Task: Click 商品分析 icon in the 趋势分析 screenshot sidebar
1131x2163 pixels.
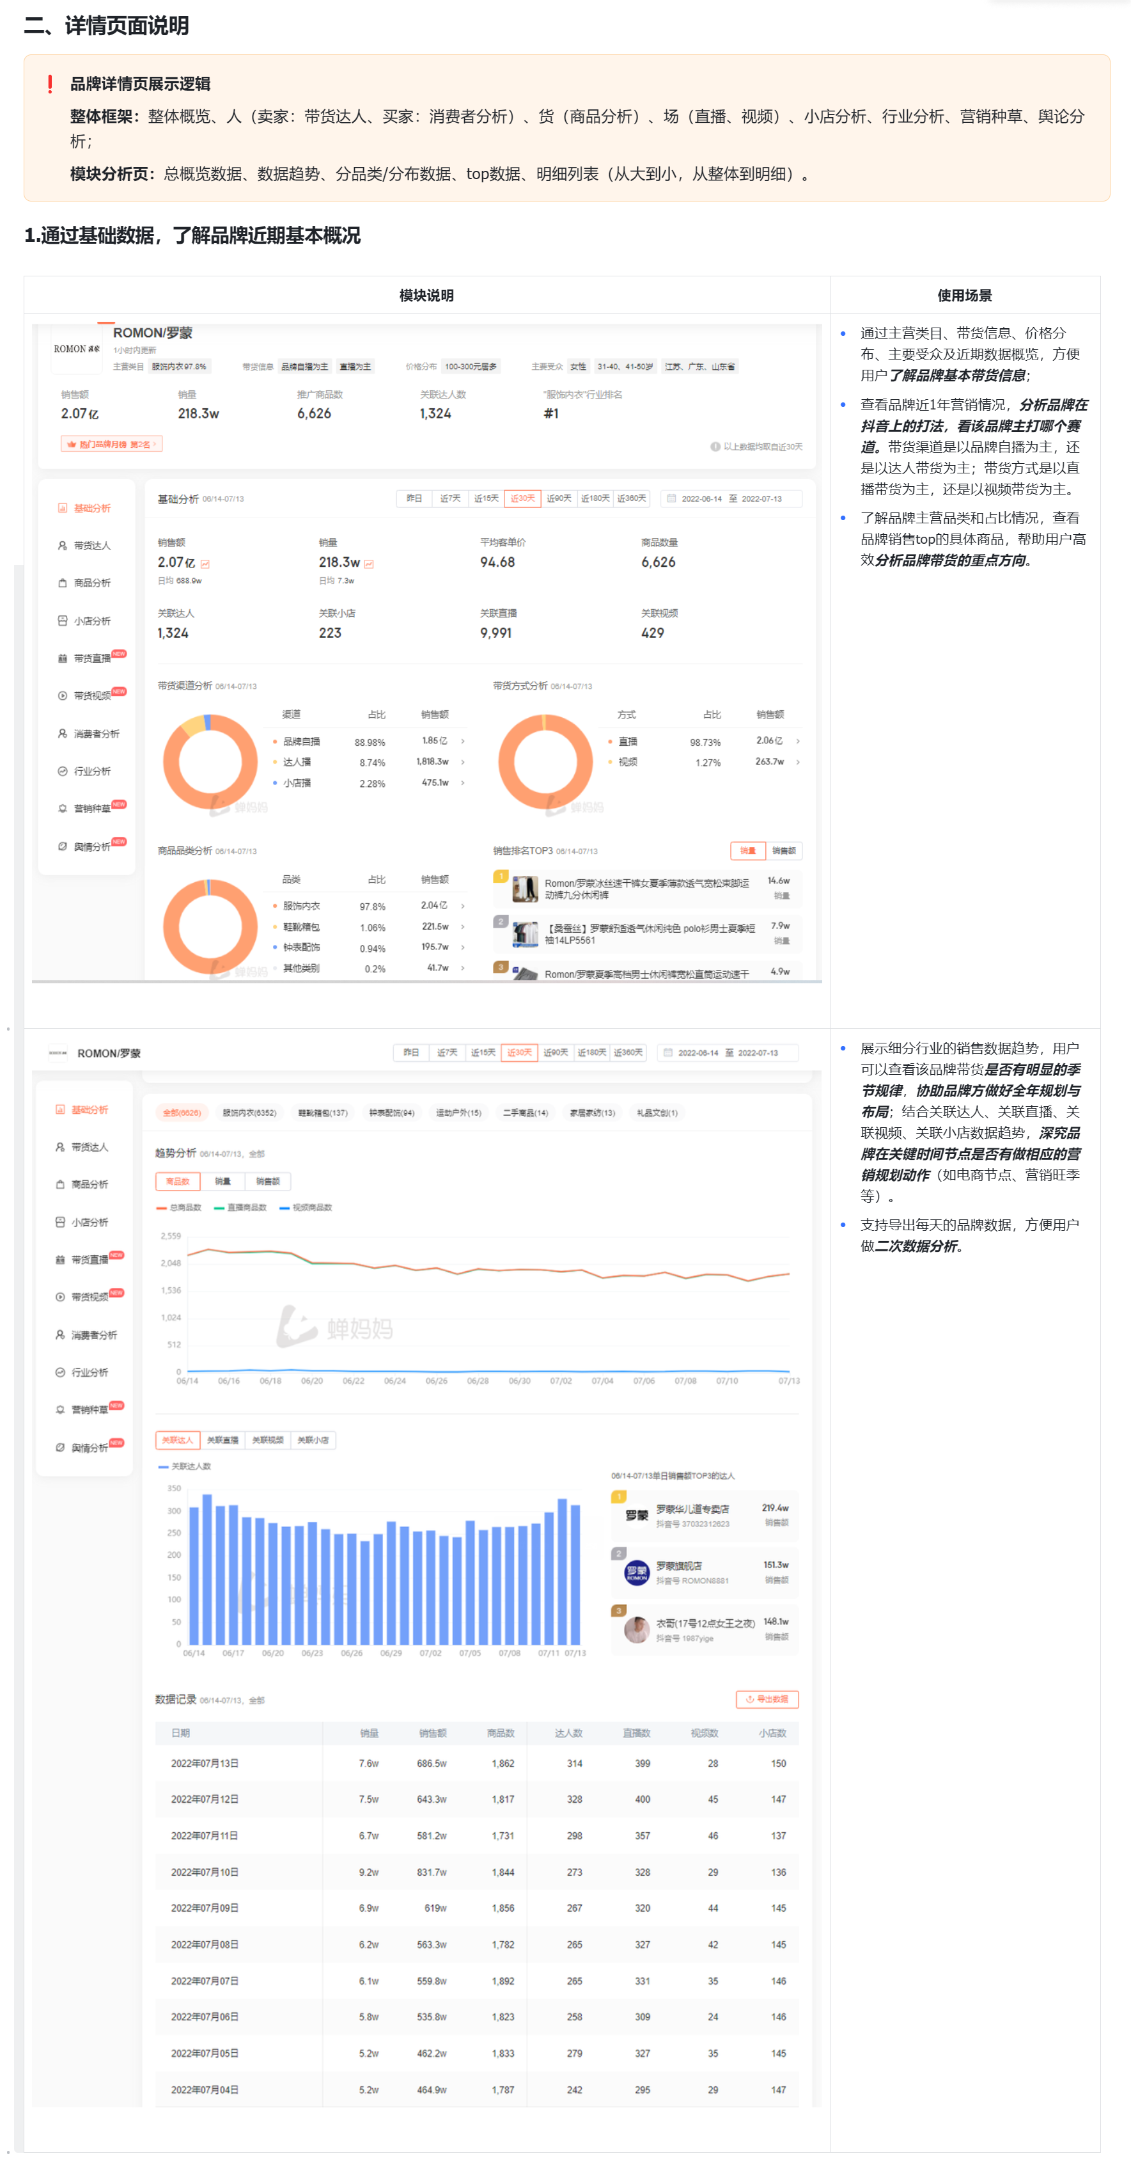Action: [59, 1184]
